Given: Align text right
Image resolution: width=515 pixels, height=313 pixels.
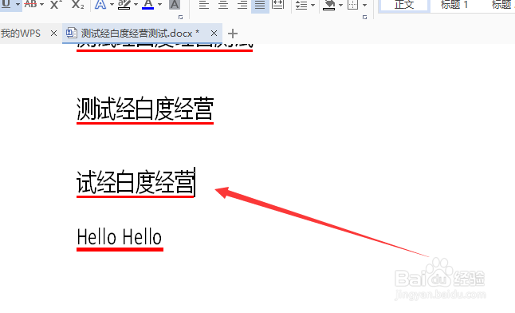Looking at the screenshot, I should coord(242,5).
